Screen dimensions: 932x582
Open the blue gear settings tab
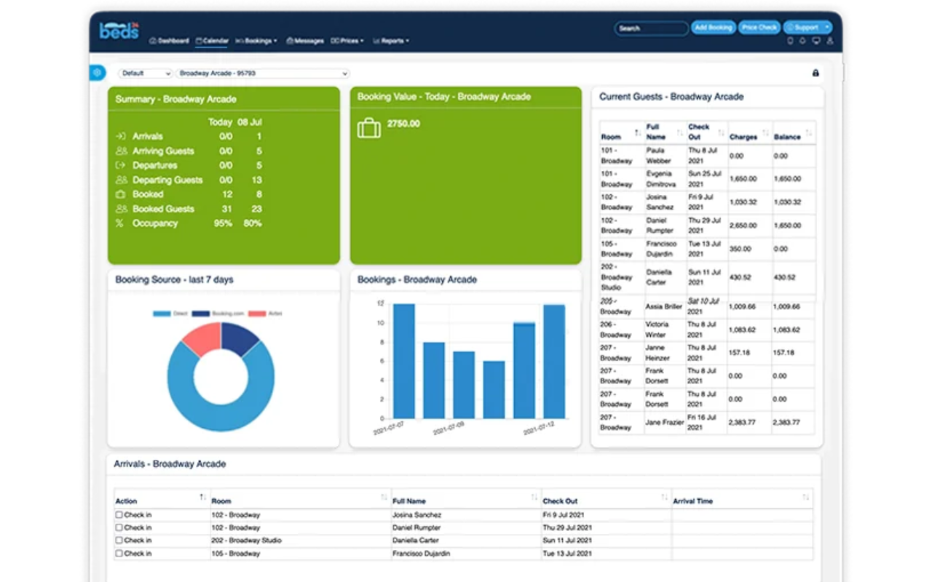tap(98, 73)
